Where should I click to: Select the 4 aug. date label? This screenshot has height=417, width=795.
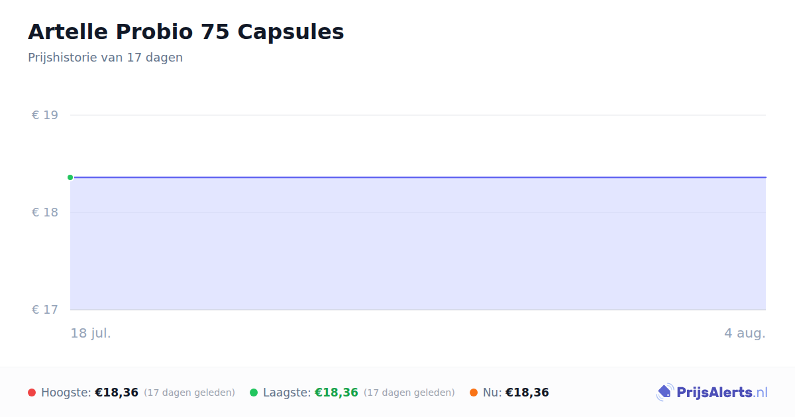click(x=745, y=333)
